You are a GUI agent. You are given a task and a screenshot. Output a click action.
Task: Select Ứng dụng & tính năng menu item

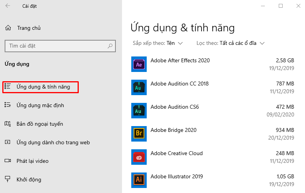41,87
